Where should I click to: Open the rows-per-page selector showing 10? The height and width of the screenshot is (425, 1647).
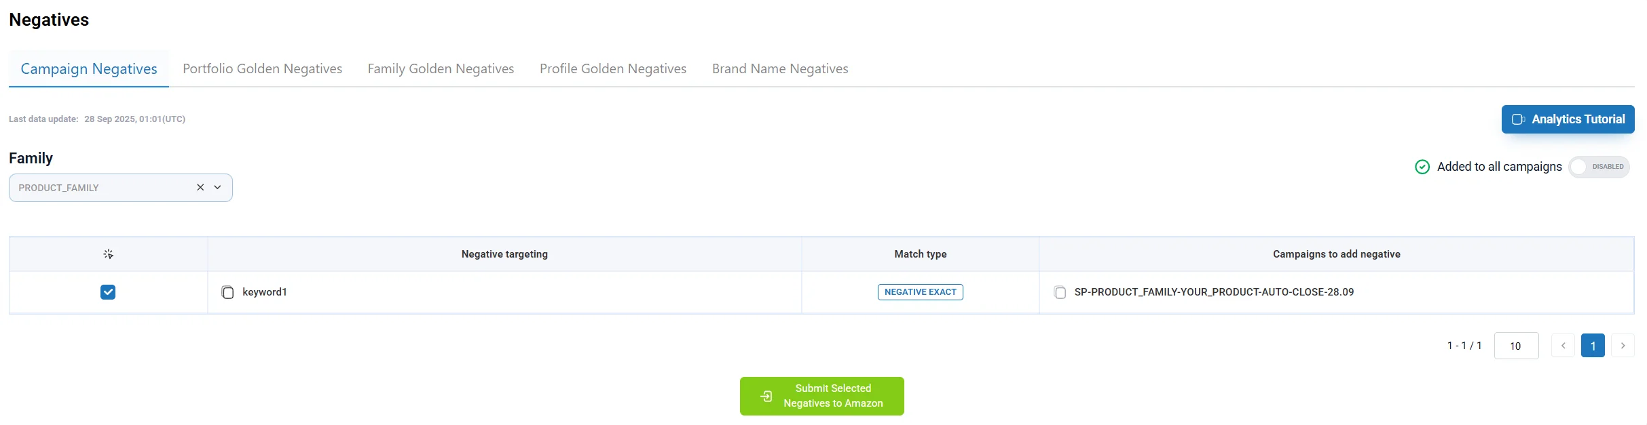1516,345
